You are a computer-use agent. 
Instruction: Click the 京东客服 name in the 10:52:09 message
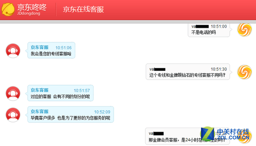coord(40,112)
